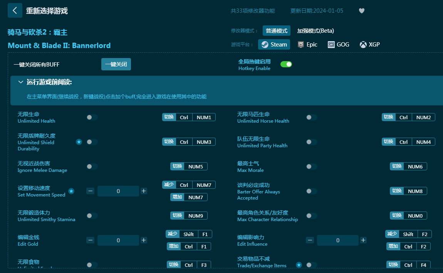Click the heart favorite icon

click(362, 11)
